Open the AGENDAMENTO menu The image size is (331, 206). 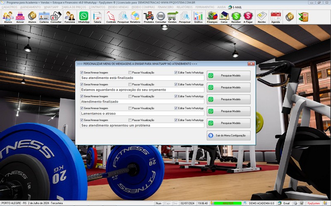pyautogui.click(x=30, y=7)
